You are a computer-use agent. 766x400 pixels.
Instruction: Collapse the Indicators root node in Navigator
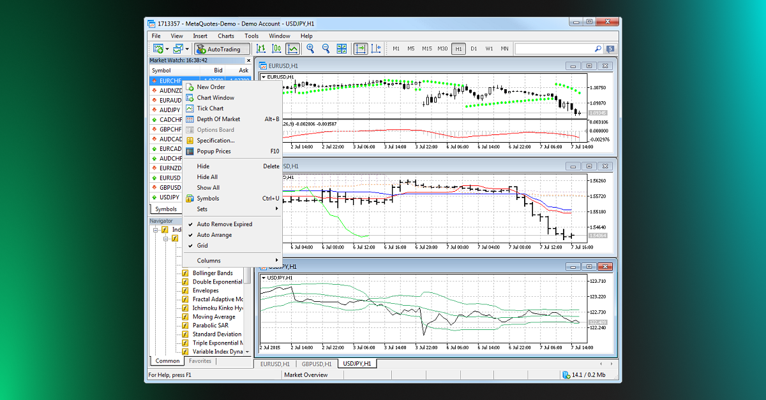point(156,230)
